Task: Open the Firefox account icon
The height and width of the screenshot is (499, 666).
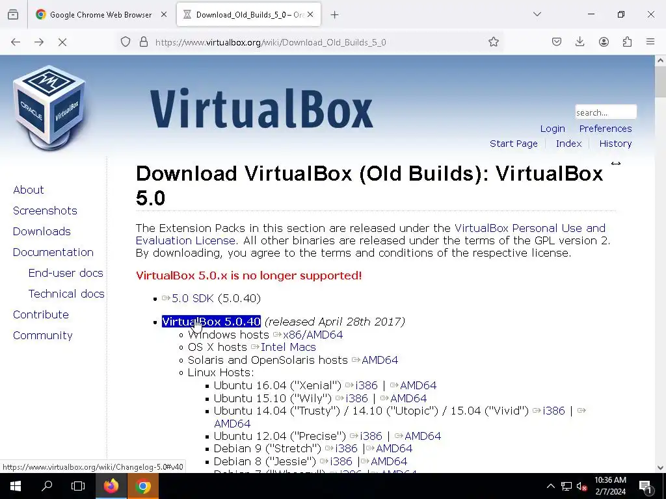Action: tap(604, 42)
